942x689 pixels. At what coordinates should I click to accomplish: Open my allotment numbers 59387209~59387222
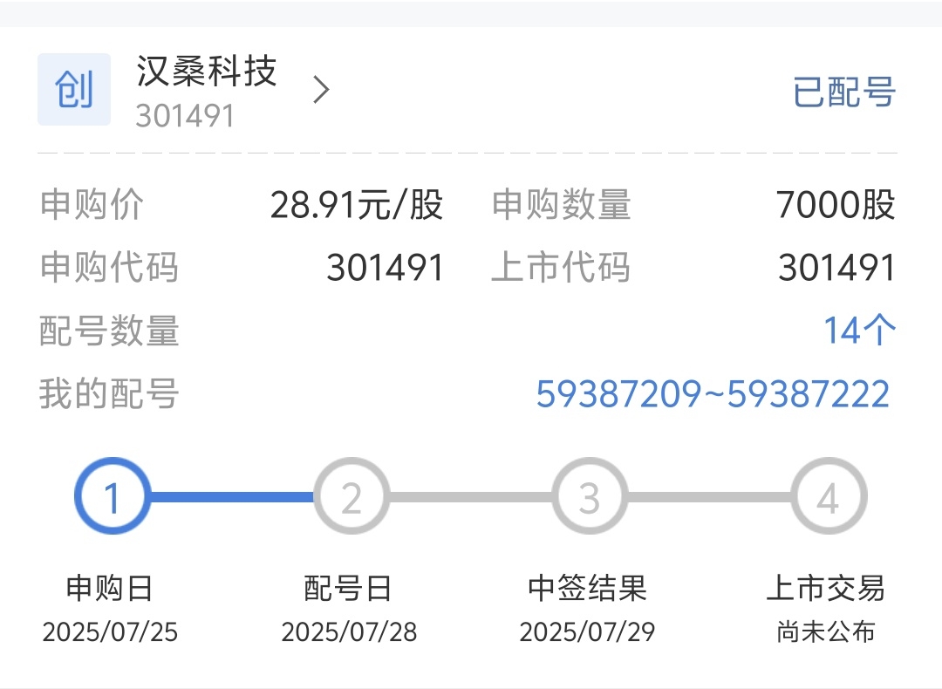713,394
